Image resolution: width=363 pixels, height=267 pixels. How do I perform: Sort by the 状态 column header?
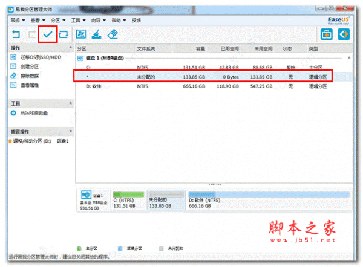click(x=290, y=48)
